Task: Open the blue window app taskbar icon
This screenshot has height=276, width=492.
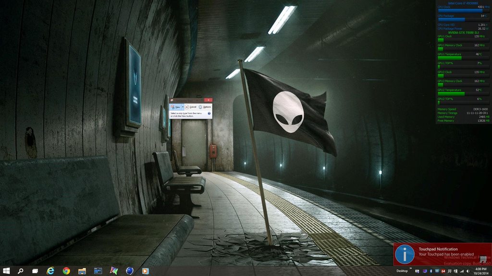Action: click(x=98, y=271)
